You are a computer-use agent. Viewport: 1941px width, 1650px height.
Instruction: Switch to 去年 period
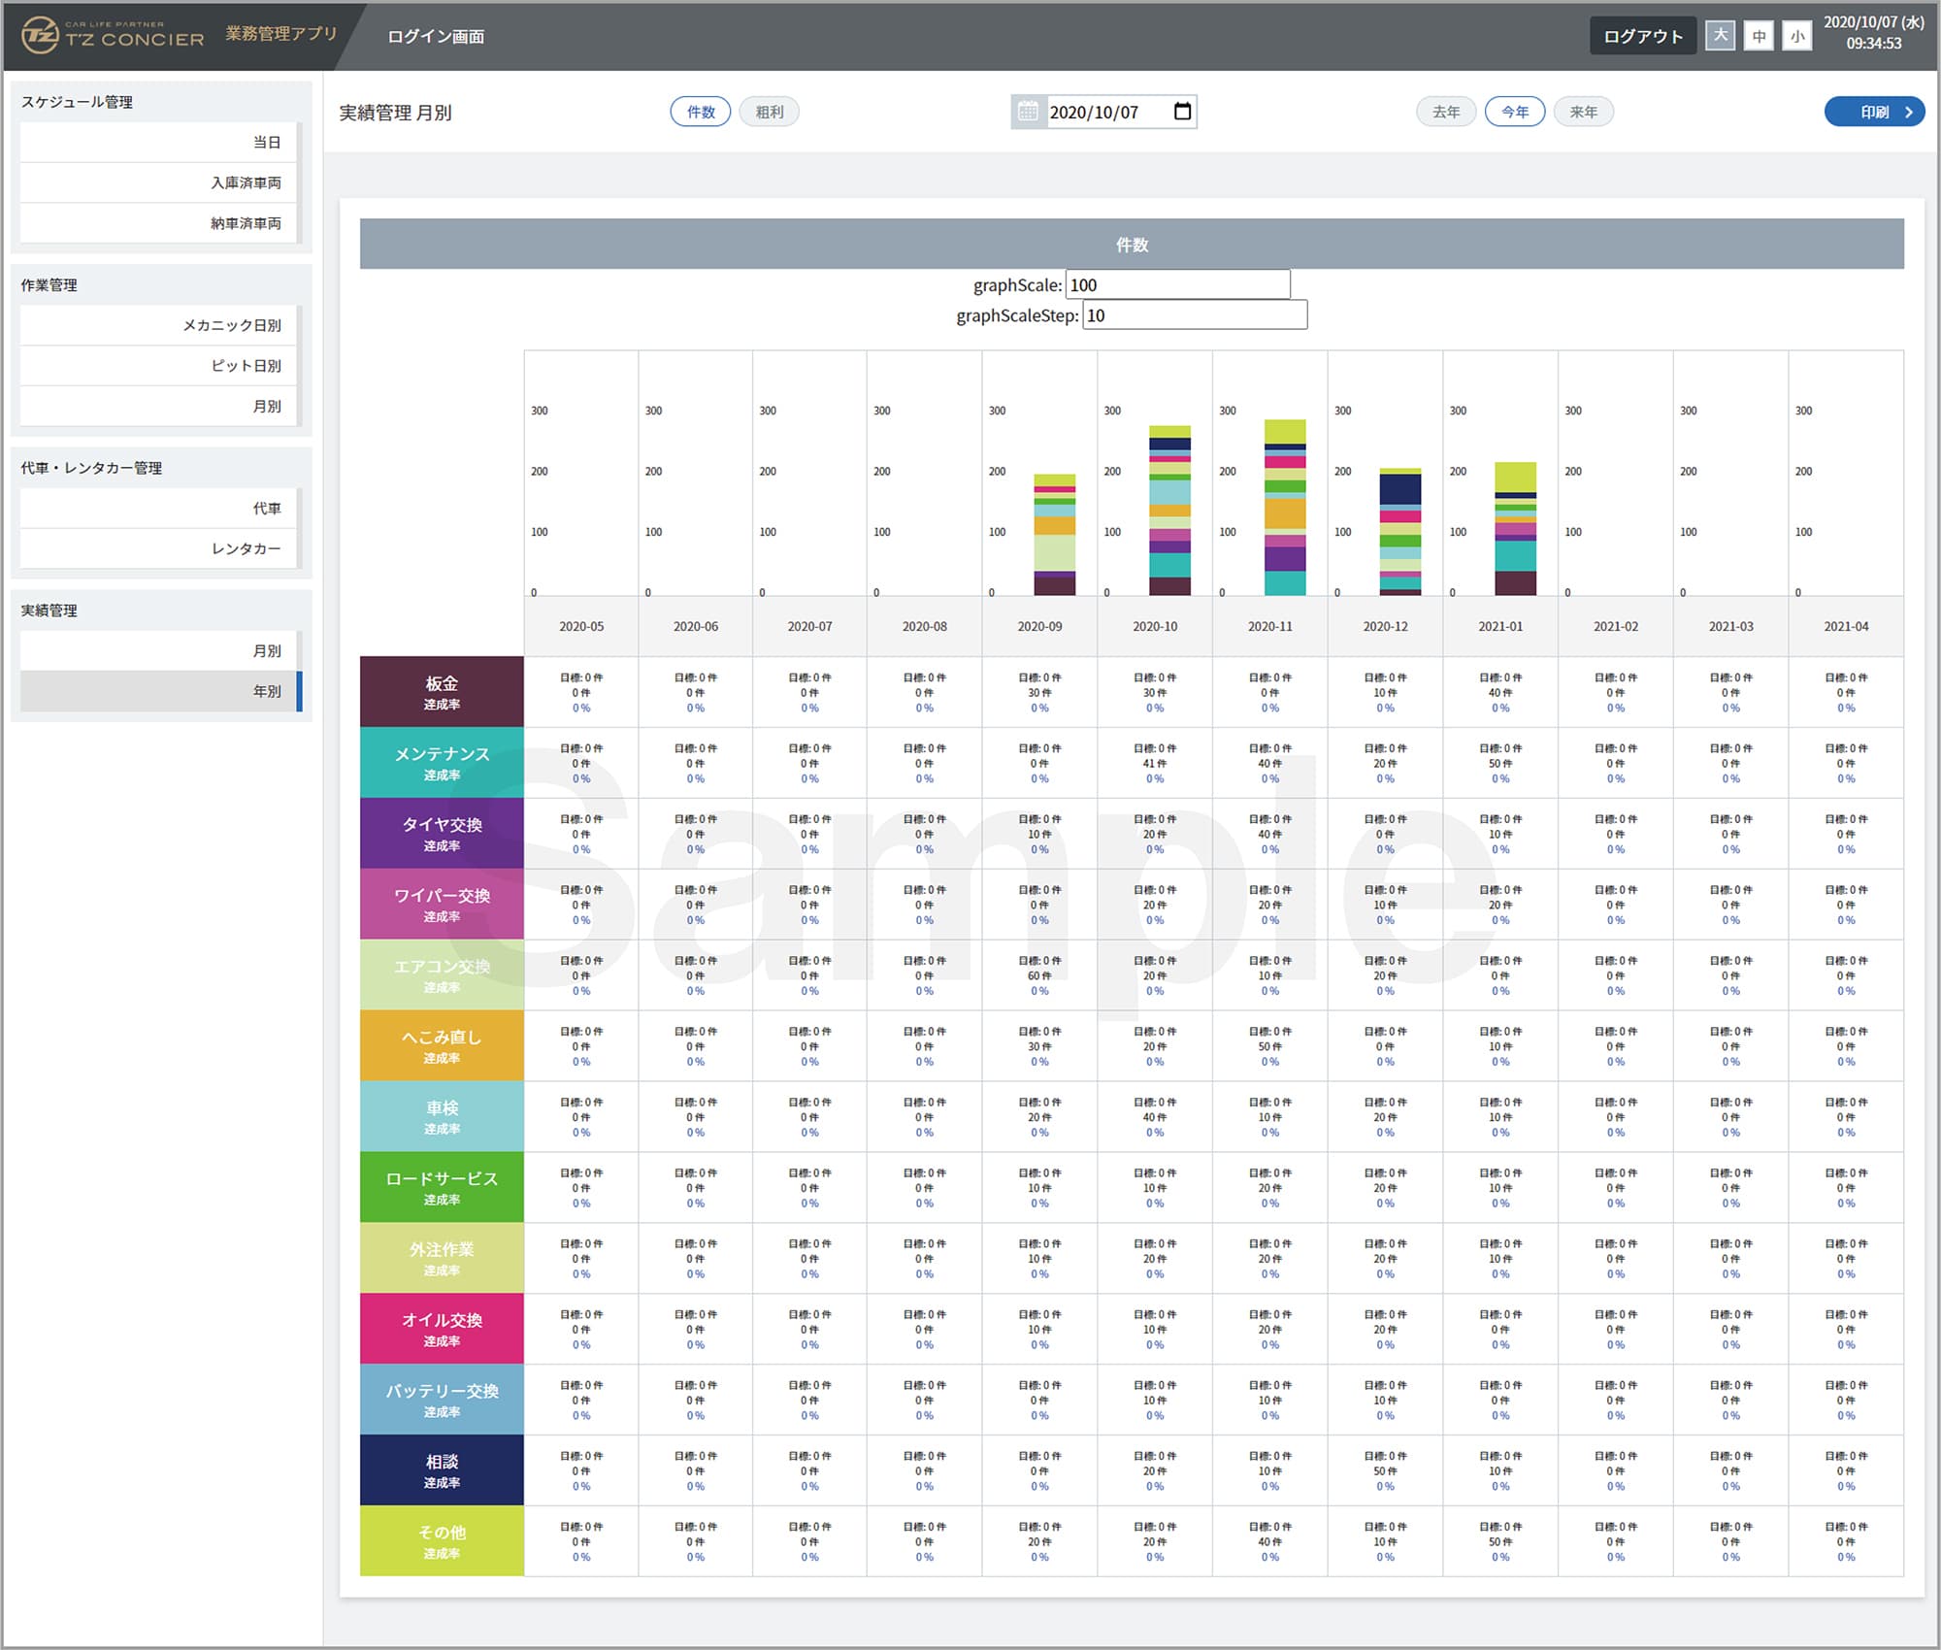click(x=1445, y=112)
